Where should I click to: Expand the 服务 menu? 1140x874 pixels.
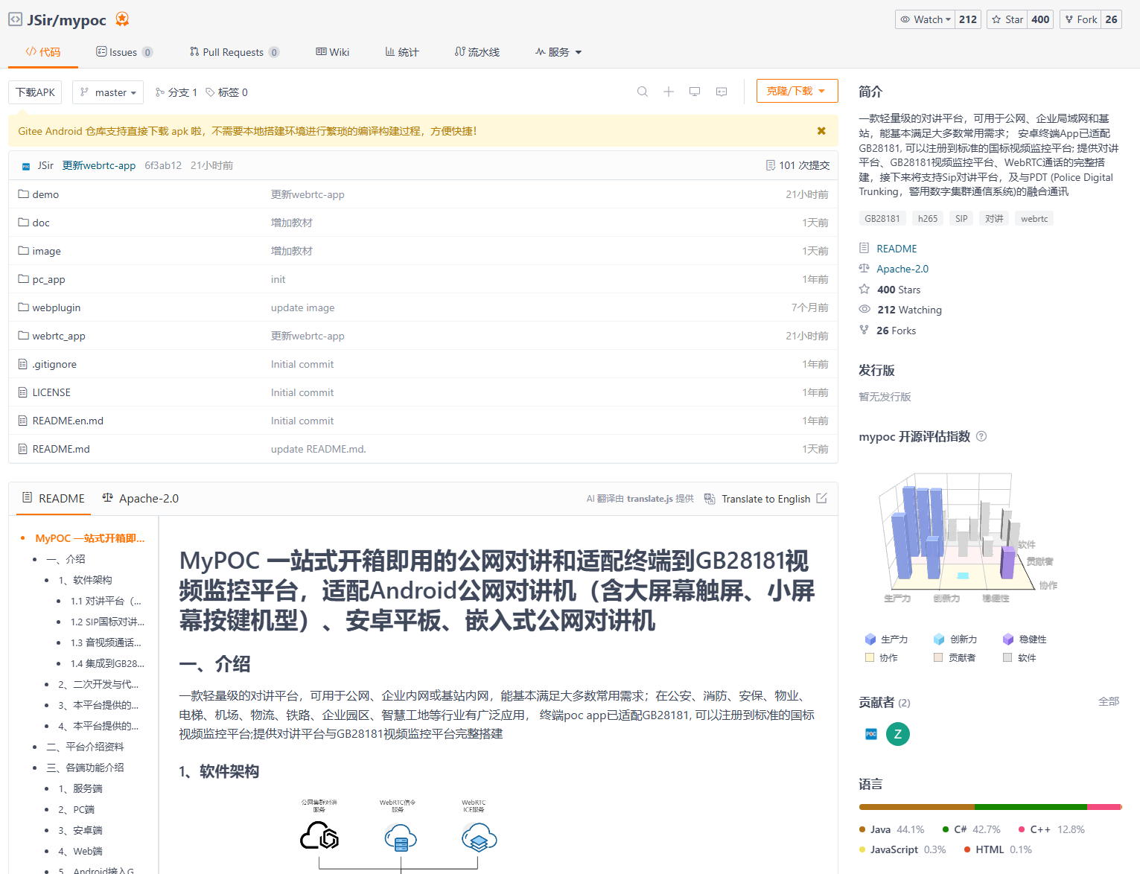point(558,52)
